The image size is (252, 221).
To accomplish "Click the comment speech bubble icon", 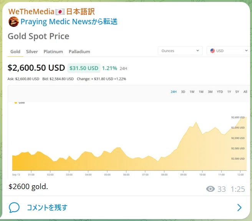I will (14, 208).
